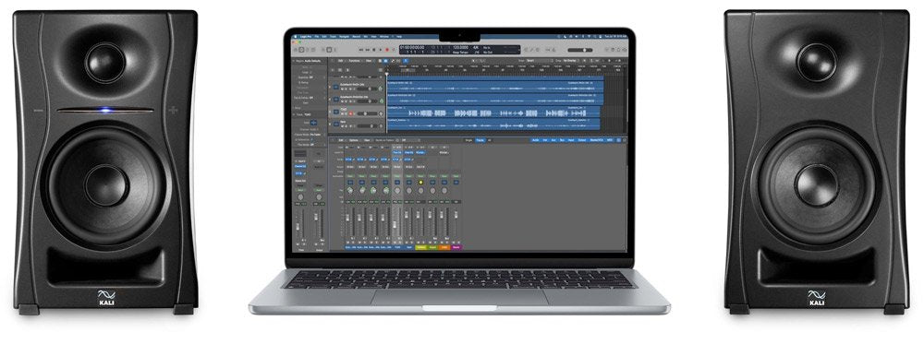Switch the Mixer to Single view

(x=468, y=140)
